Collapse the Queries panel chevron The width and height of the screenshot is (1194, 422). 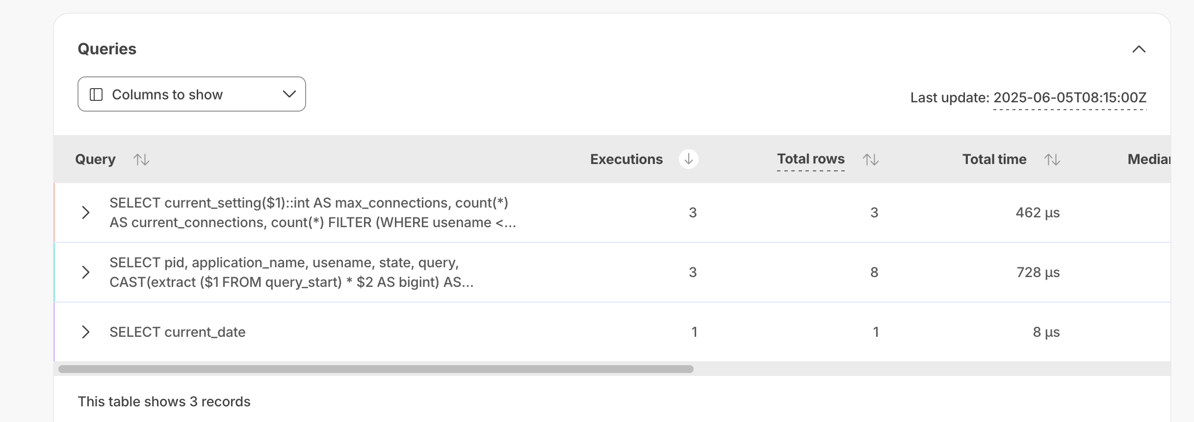pyautogui.click(x=1139, y=49)
